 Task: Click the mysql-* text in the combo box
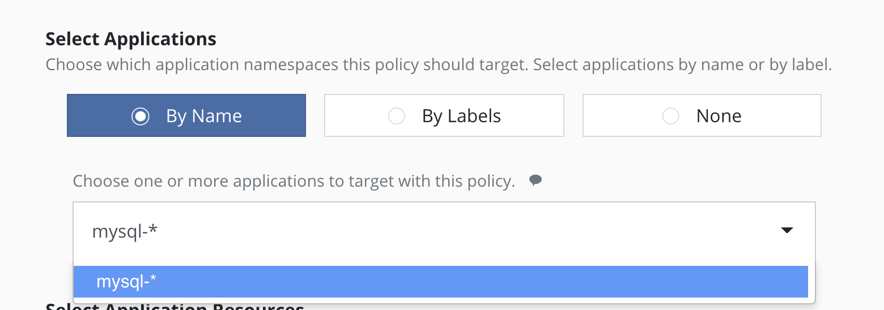pos(125,231)
